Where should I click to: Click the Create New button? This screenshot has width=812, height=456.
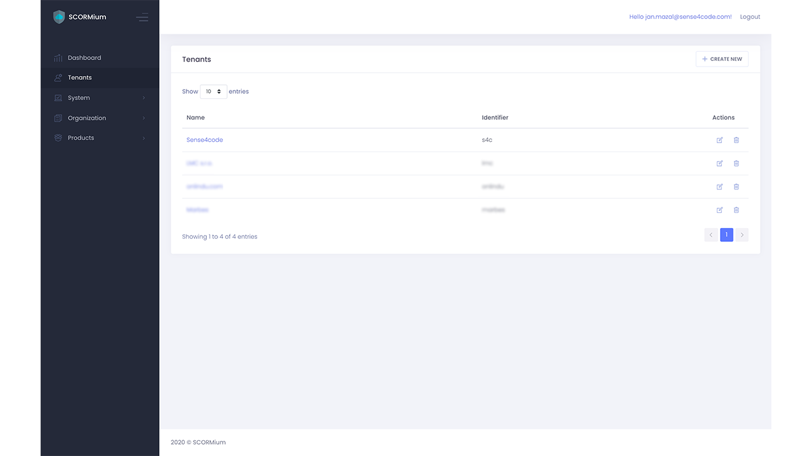pos(722,59)
